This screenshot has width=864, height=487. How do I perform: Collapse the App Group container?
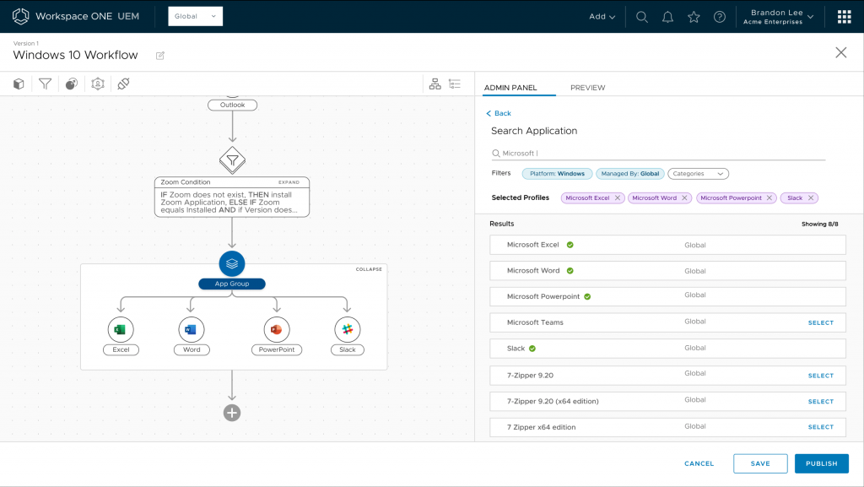369,270
